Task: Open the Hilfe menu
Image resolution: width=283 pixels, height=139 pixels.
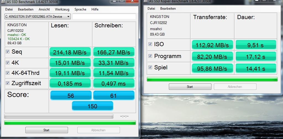Action: pyautogui.click(x=95, y=9)
